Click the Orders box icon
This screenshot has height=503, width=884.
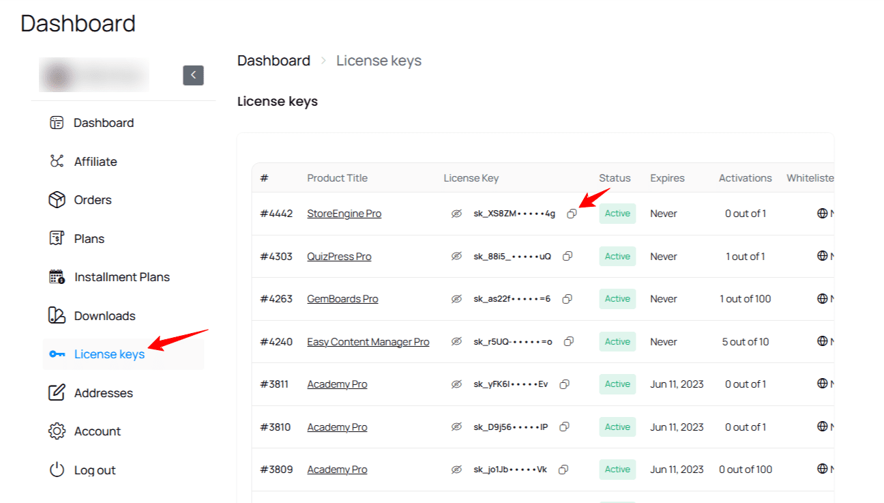pos(57,200)
